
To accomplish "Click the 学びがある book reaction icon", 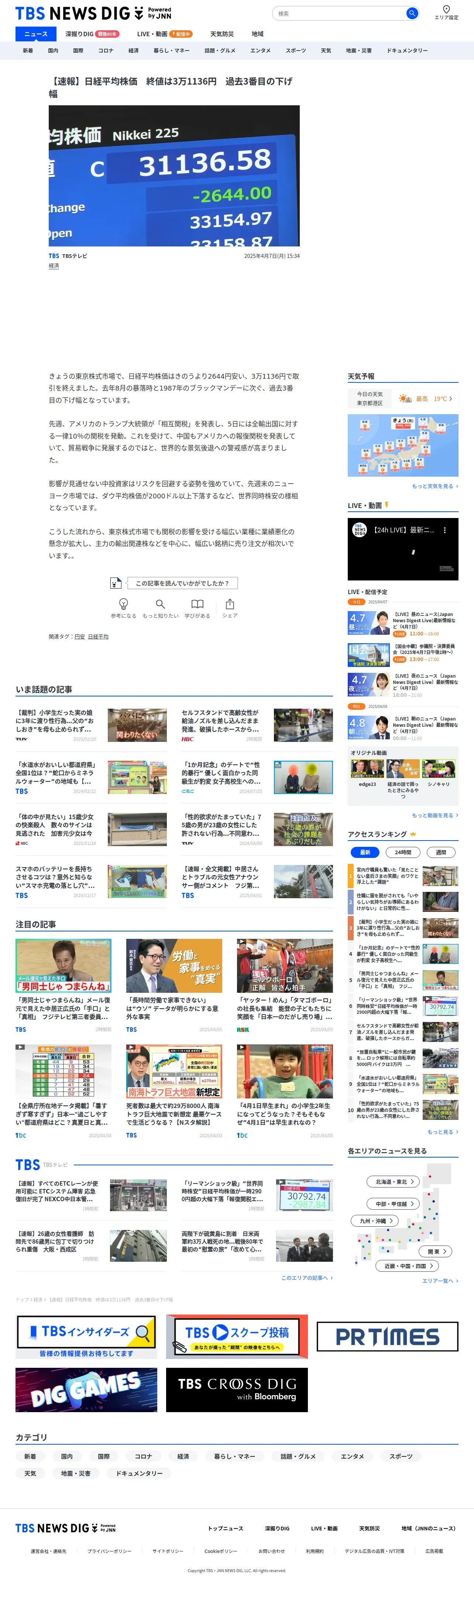I will [x=197, y=604].
